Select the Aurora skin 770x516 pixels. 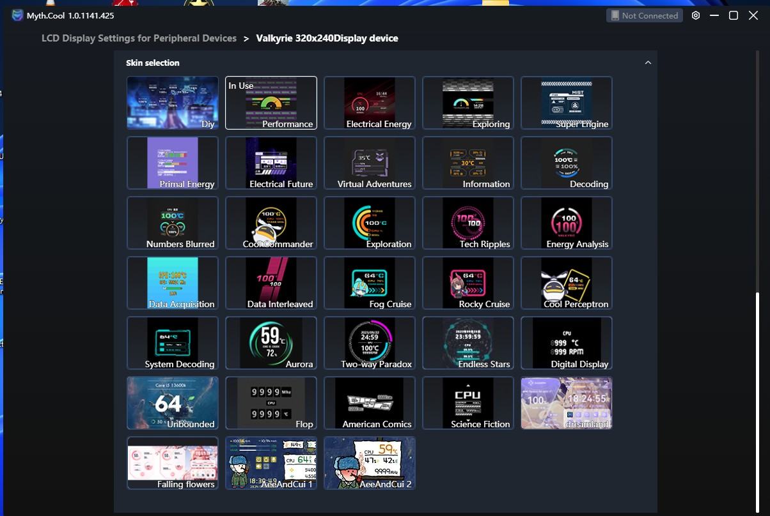(271, 343)
